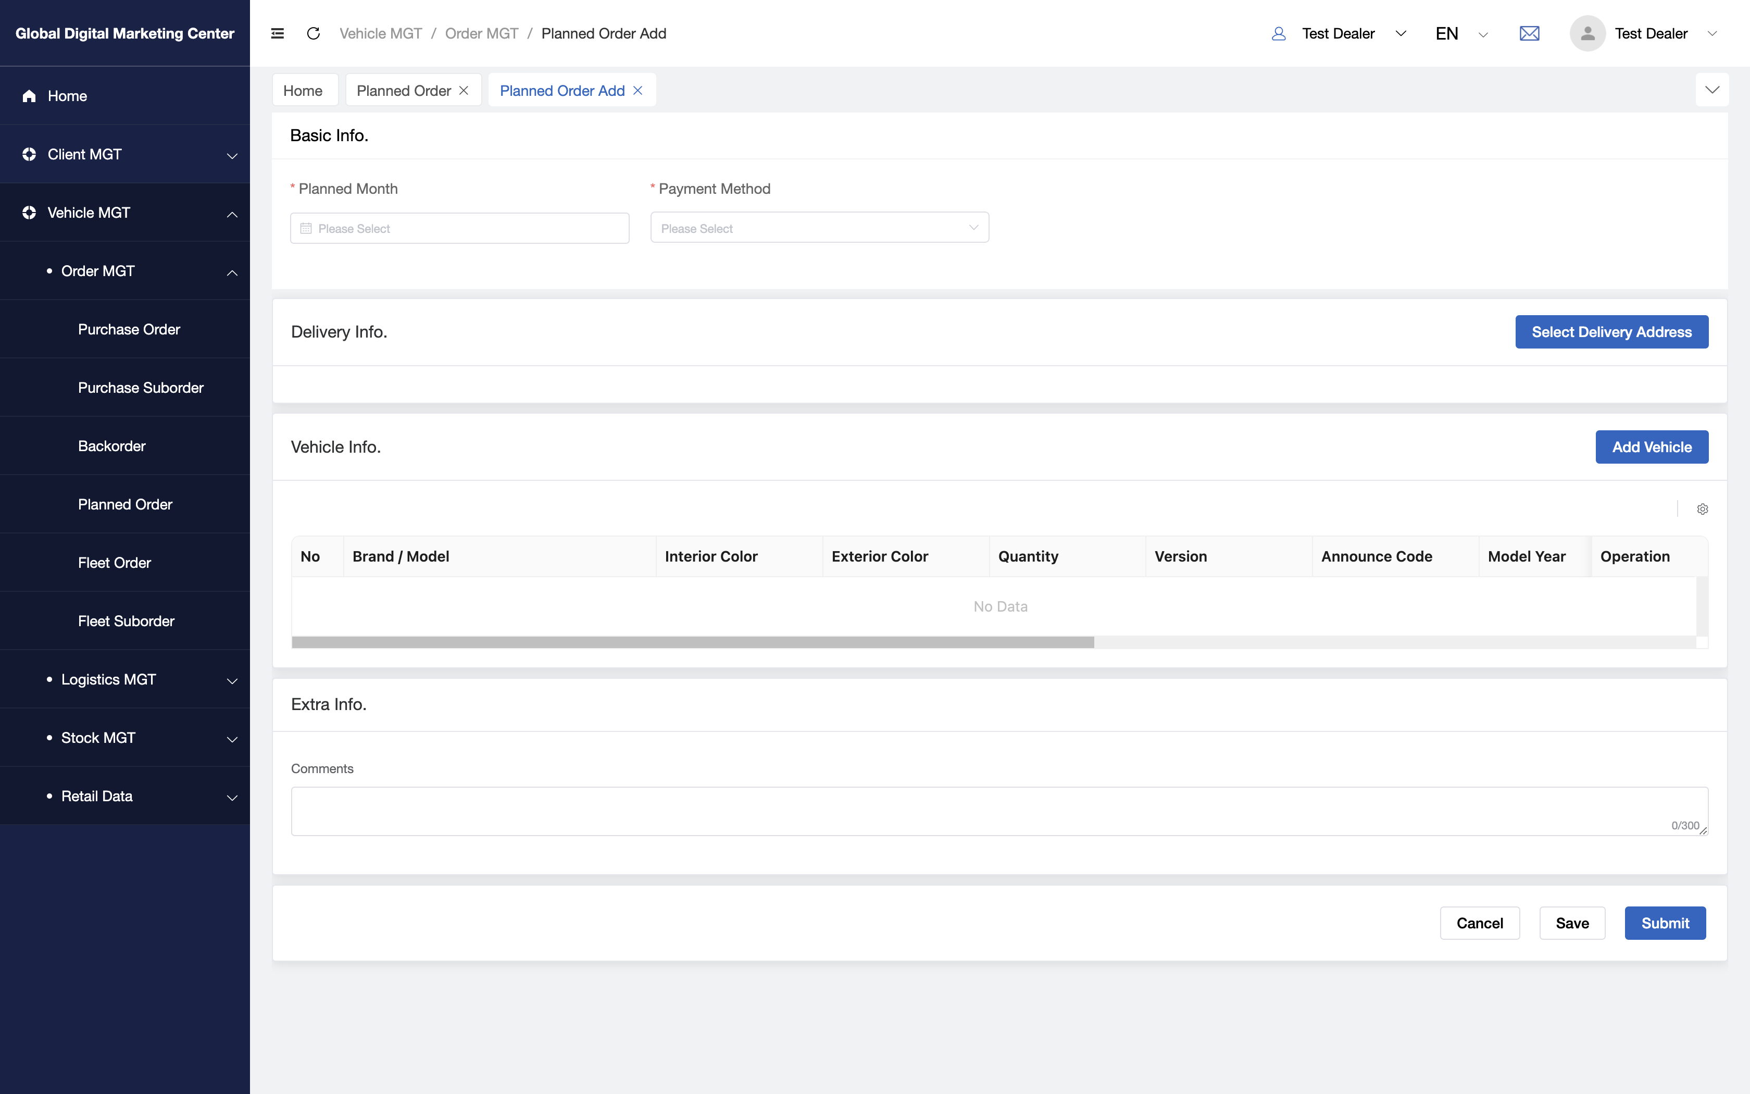Click the Submit button
Viewport: 1750px width, 1094px height.
point(1665,923)
